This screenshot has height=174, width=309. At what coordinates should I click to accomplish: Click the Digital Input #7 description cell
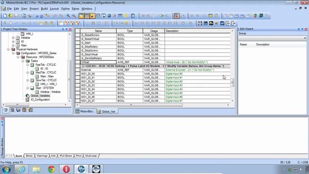197,101
